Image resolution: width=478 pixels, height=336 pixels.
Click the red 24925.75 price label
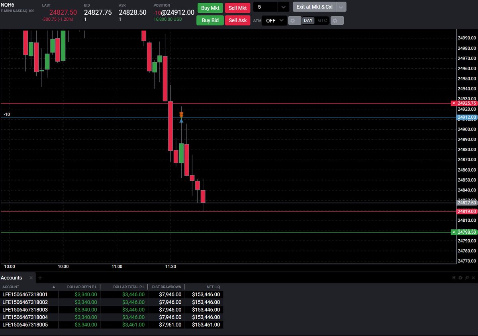point(467,103)
